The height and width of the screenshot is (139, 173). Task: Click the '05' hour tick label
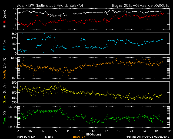coord(30,131)
